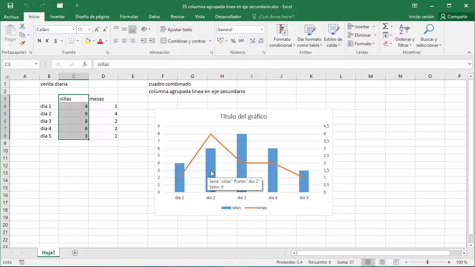Open the Customize Quick Access Toolbar dropdown
Viewport: 475px width, 267px height.
(x=77, y=6)
